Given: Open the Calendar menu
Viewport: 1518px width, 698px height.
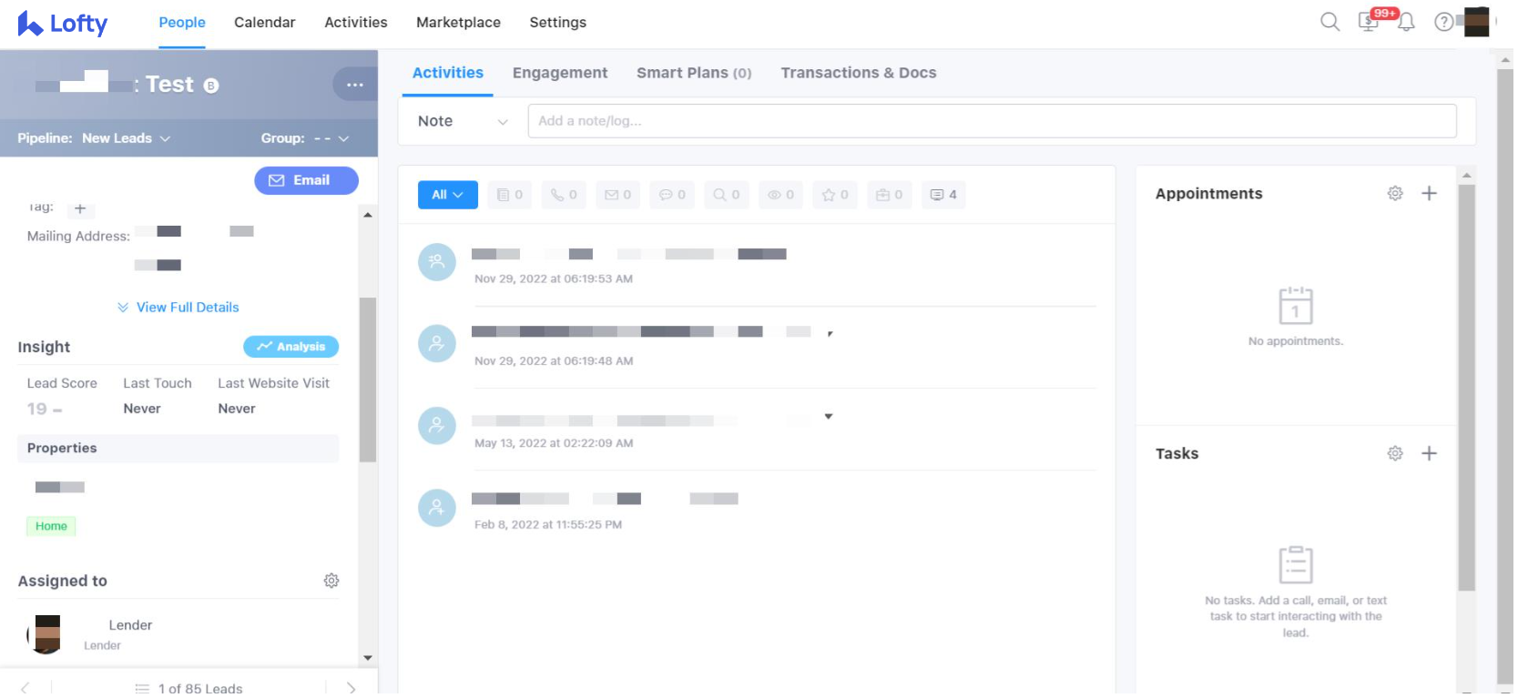Looking at the screenshot, I should click(264, 22).
